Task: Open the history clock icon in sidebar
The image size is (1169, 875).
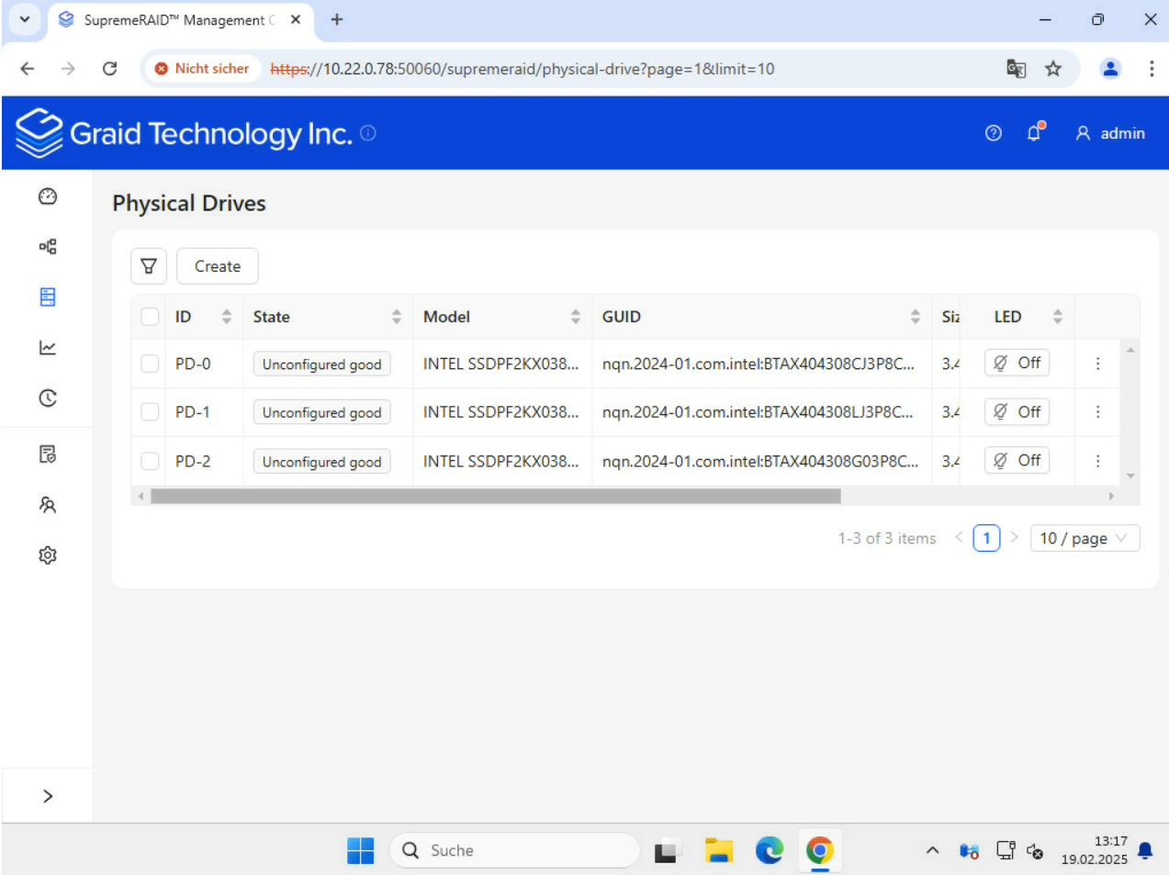Action: coord(48,398)
